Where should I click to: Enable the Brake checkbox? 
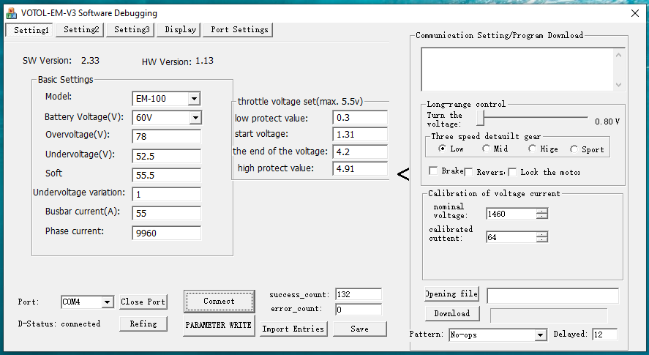[x=434, y=171]
